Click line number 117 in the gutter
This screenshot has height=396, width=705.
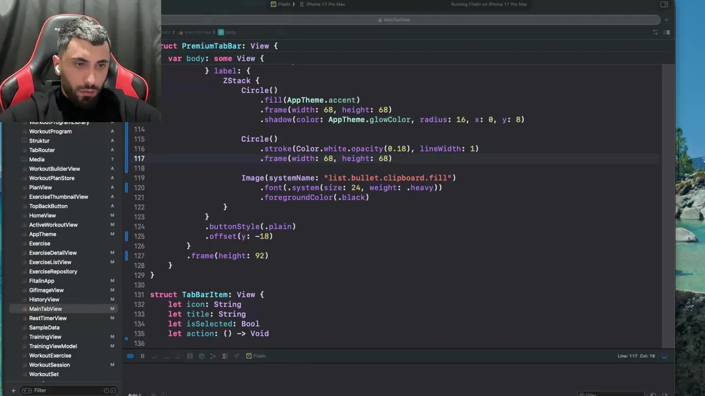[x=139, y=158]
